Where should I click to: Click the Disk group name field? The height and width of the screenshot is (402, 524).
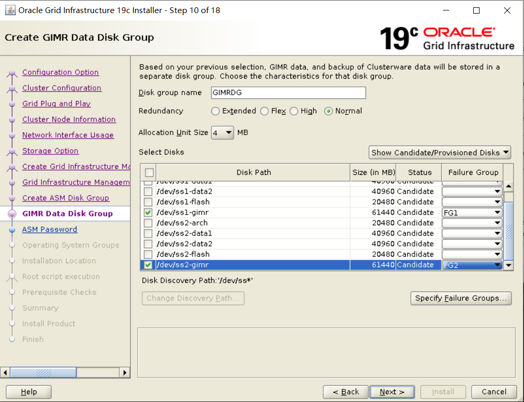pyautogui.click(x=288, y=93)
